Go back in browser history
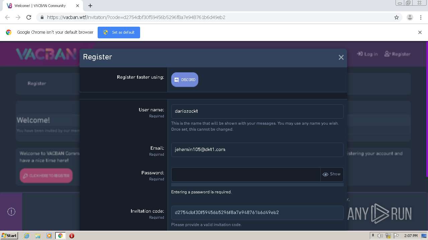This screenshot has height=240, width=428. pos(7,17)
